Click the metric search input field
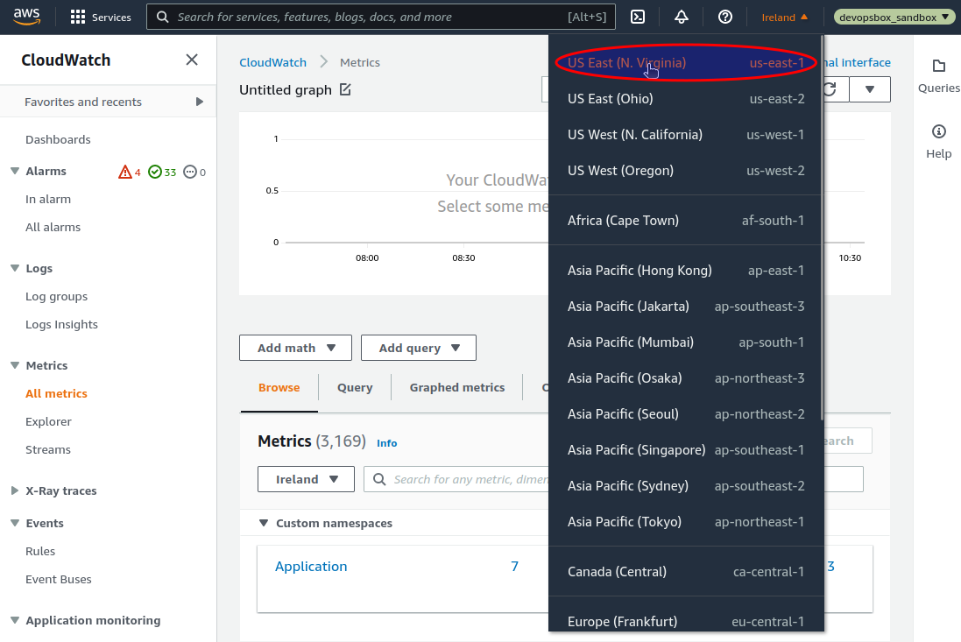Image resolution: width=961 pixels, height=642 pixels. 473,479
